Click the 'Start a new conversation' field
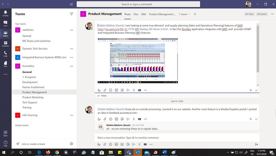276x156 pixels. [177, 137]
